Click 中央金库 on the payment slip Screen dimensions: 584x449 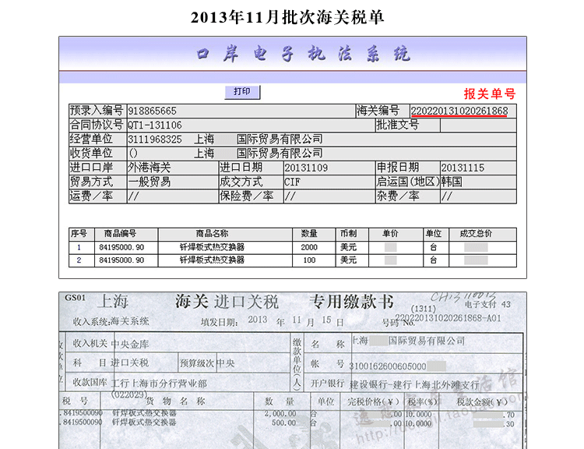coord(130,345)
